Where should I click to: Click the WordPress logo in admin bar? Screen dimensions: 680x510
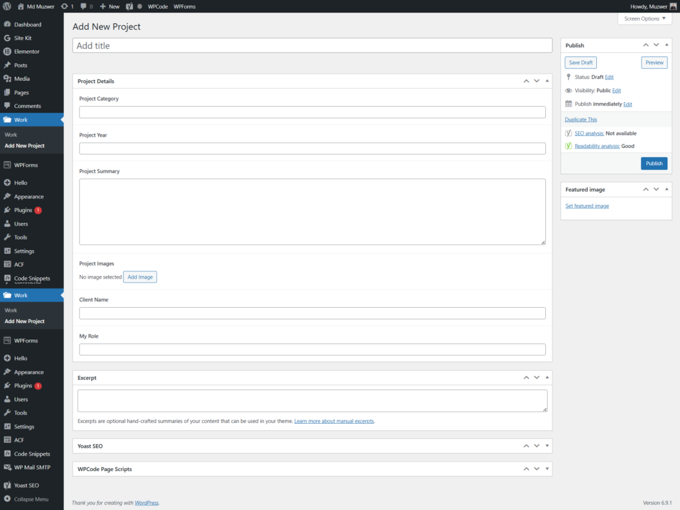pos(7,6)
